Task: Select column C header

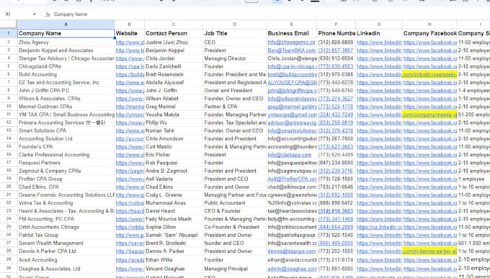Action: 174,24
